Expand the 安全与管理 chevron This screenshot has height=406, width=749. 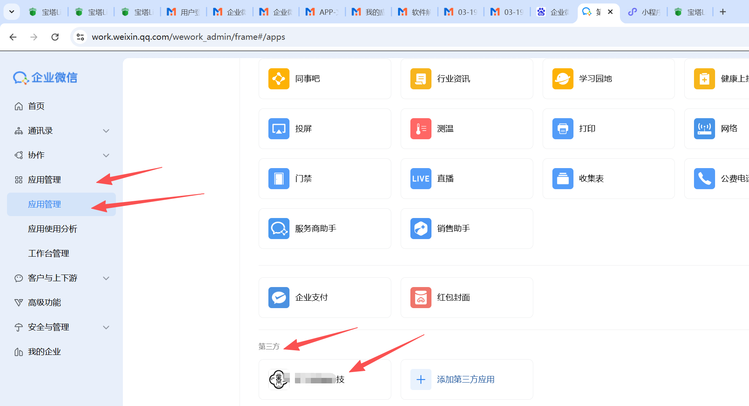106,327
